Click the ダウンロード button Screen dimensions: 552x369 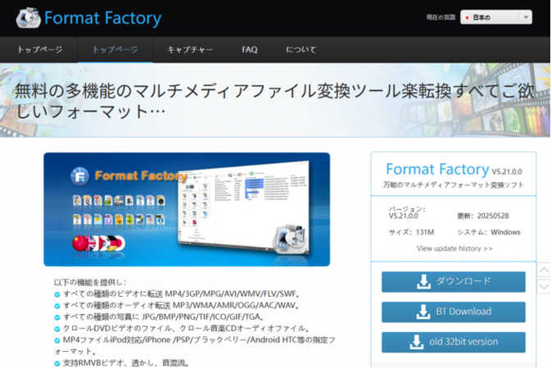tap(454, 281)
